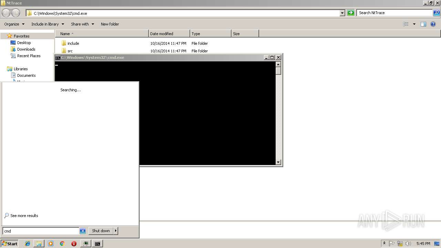Click the address bar path
This screenshot has width=441, height=248.
pos(60,13)
